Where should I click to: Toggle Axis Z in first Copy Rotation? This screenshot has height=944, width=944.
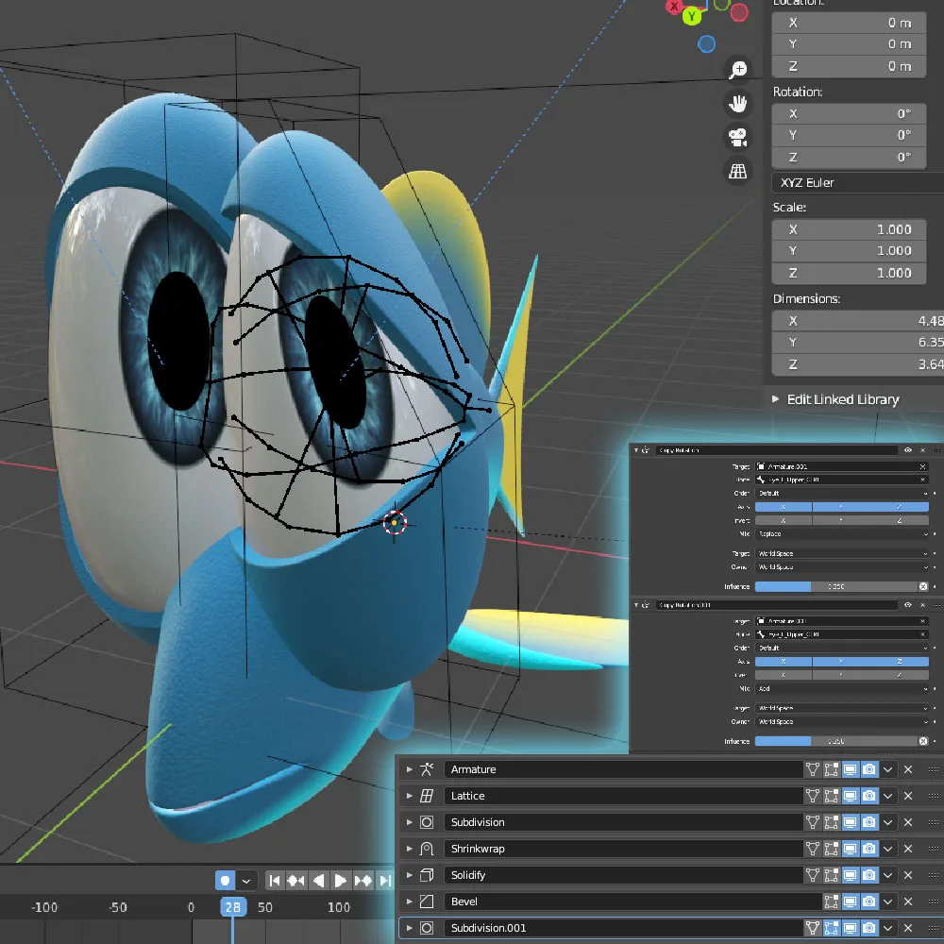[900, 507]
